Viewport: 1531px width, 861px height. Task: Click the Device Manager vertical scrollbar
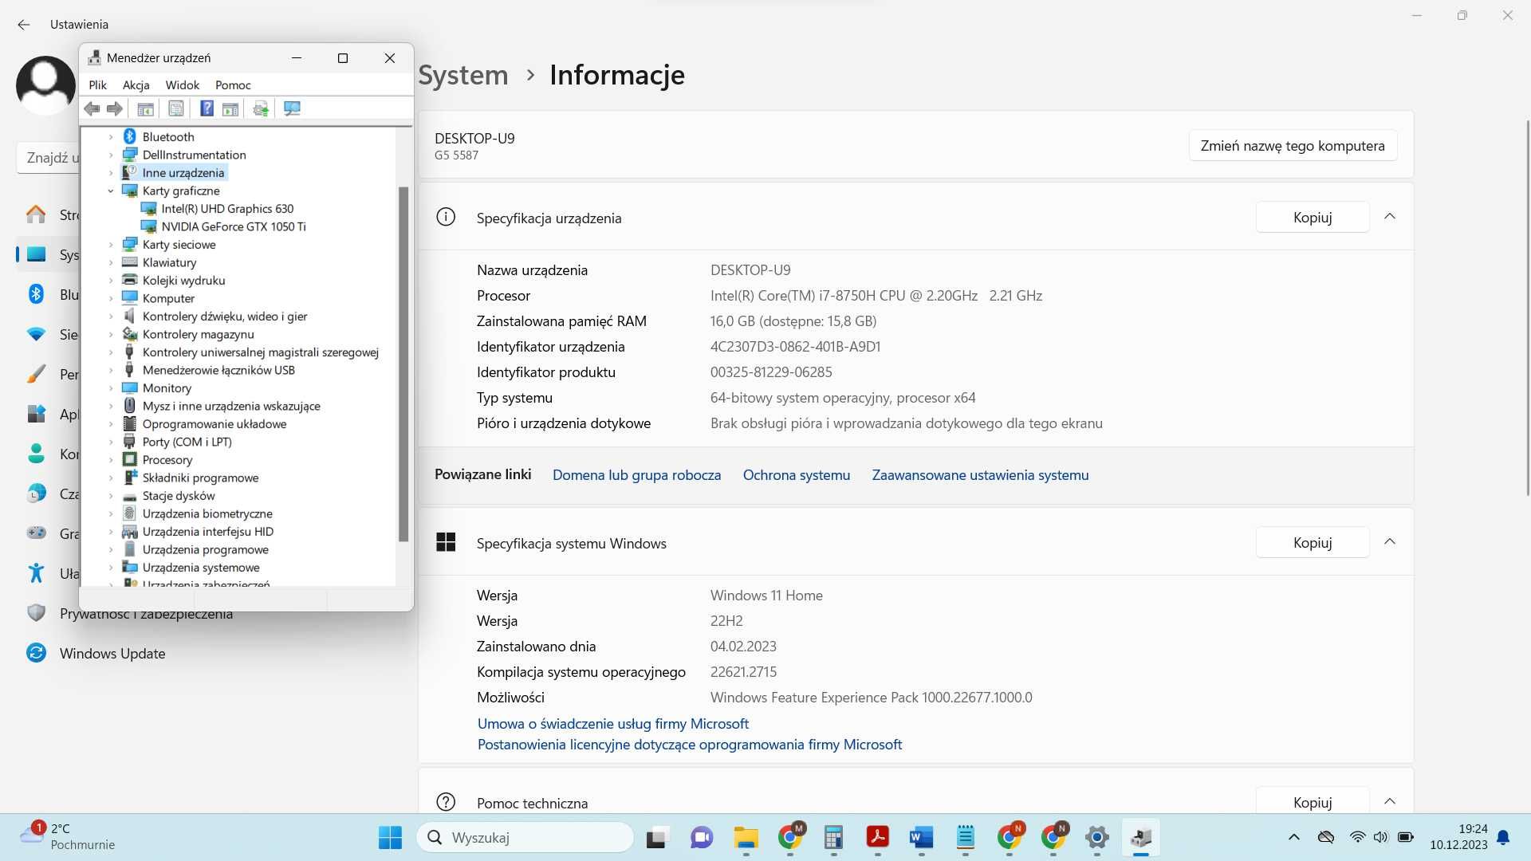(x=403, y=364)
